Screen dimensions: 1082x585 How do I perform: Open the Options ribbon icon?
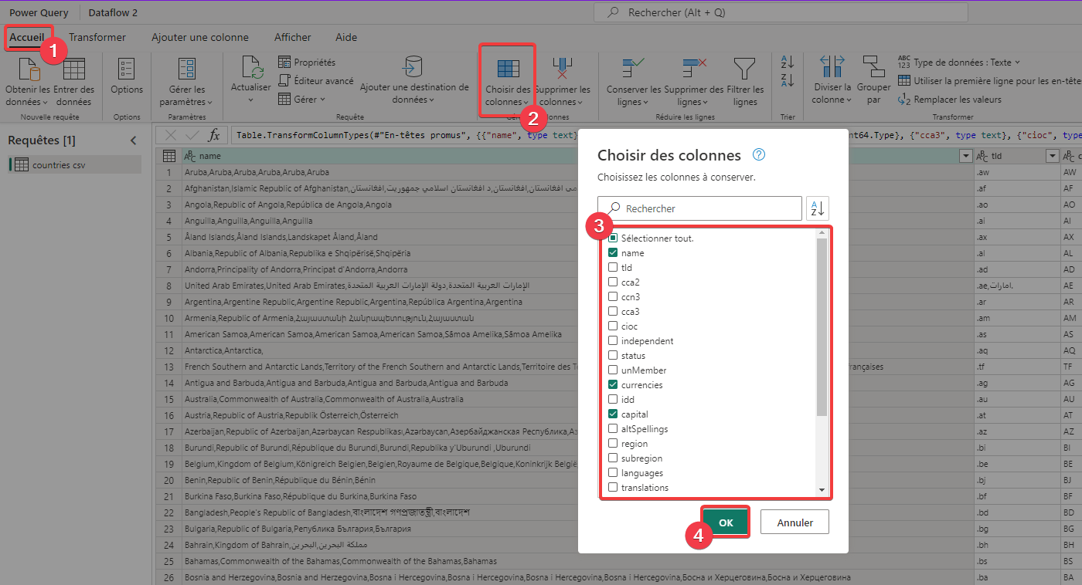127,69
